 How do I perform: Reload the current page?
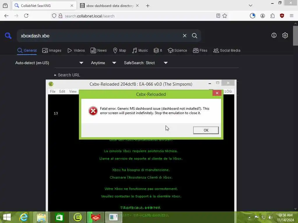pos(26,16)
